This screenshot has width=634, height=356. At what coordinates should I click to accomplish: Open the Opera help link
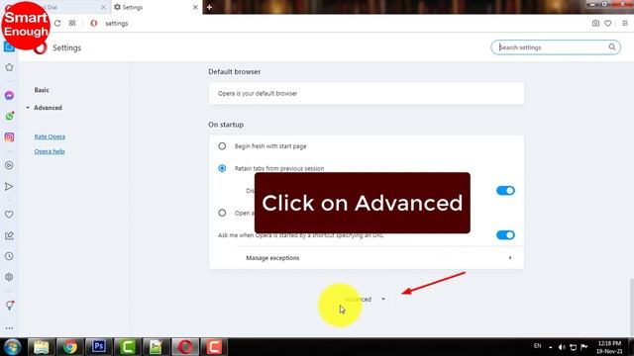click(x=50, y=151)
